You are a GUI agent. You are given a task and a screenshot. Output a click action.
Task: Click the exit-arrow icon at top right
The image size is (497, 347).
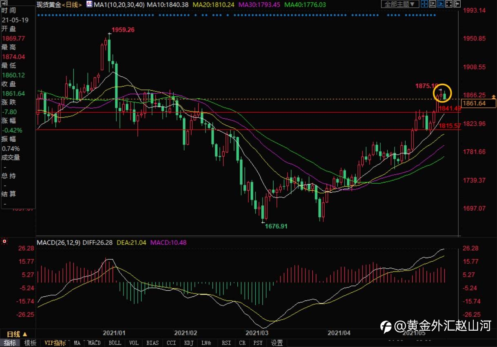point(457,4)
